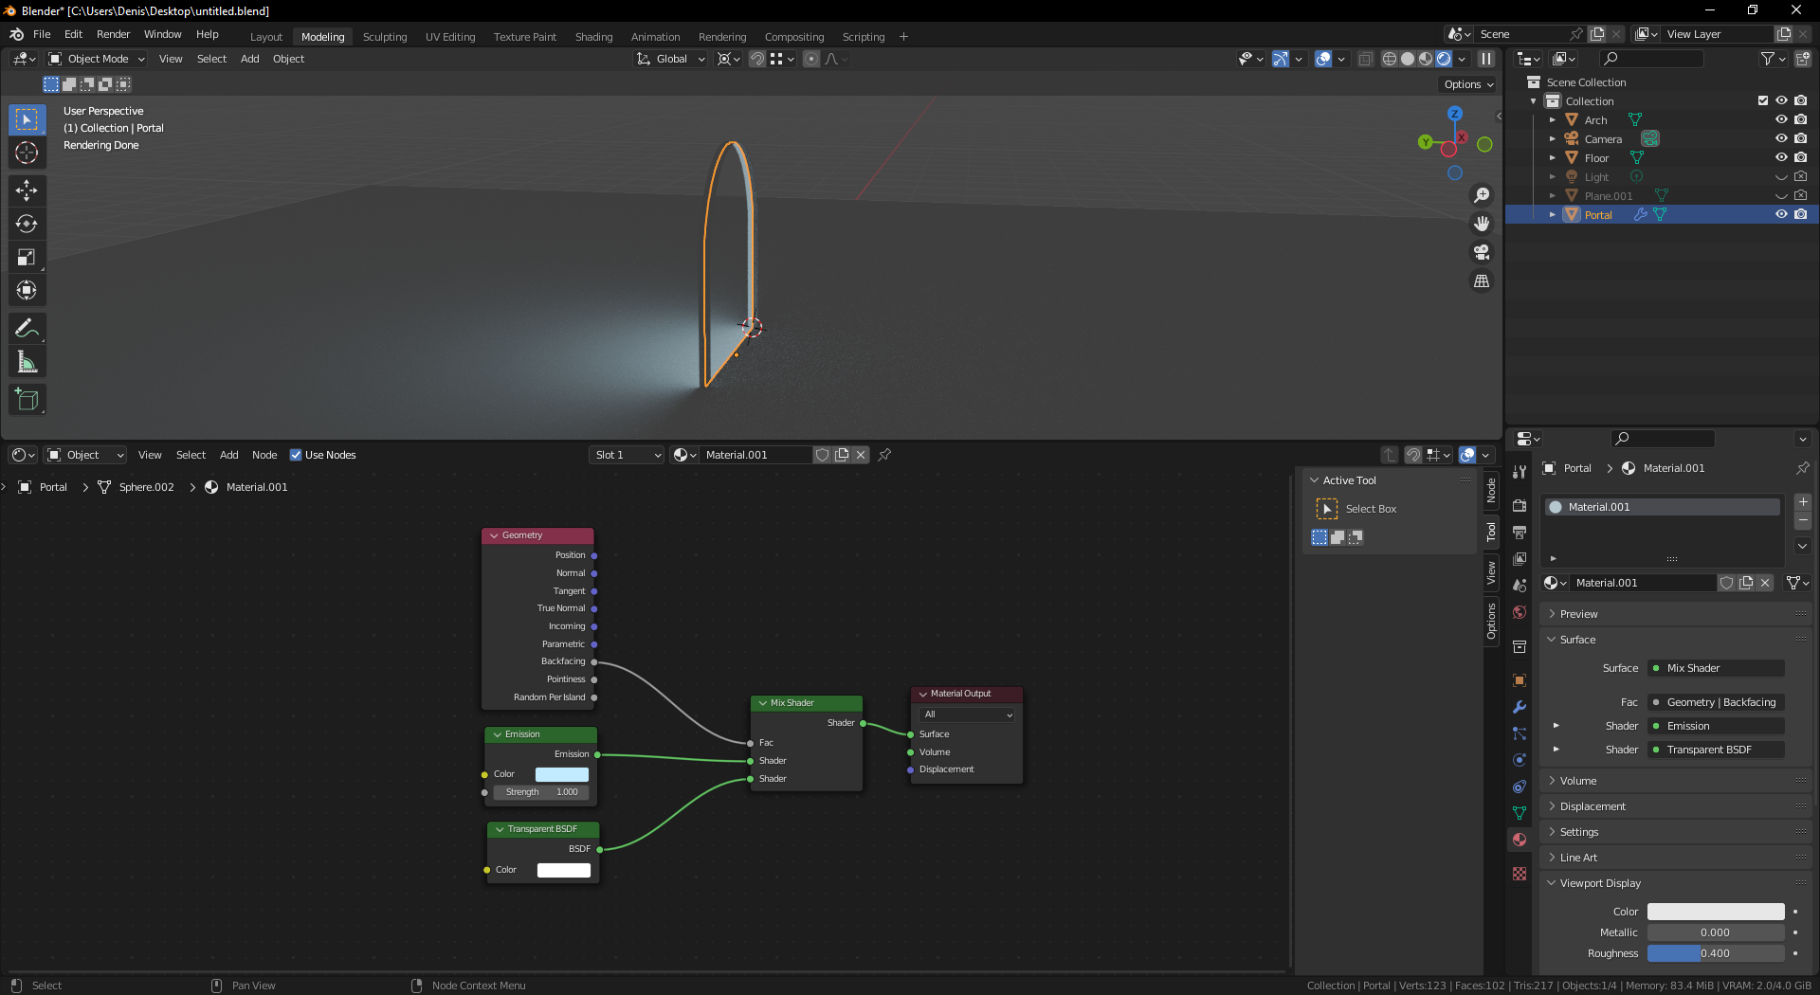
Task: Select the Measure ruler tool
Action: [x=27, y=362]
